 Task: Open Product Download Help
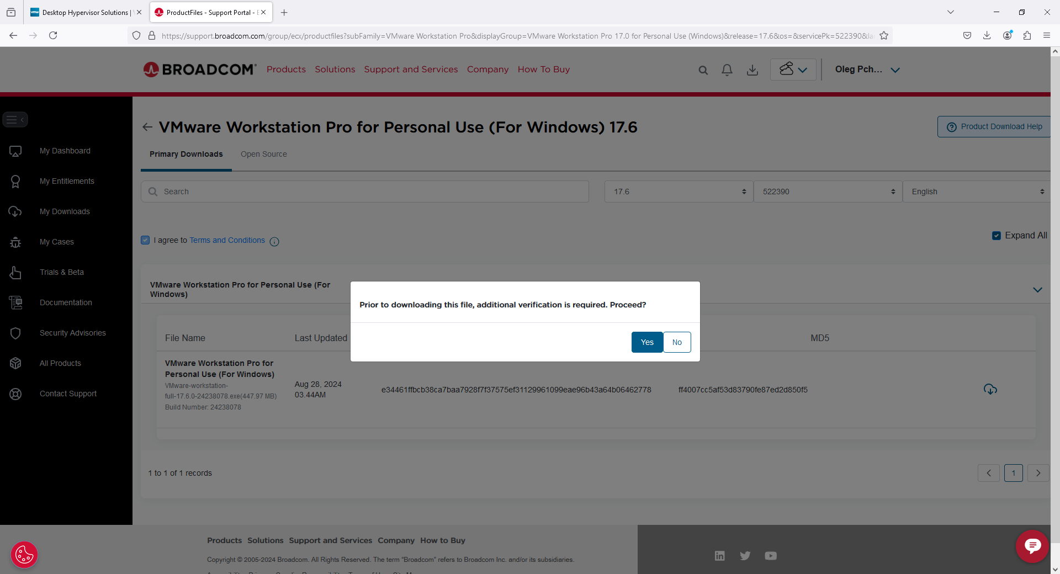click(994, 127)
